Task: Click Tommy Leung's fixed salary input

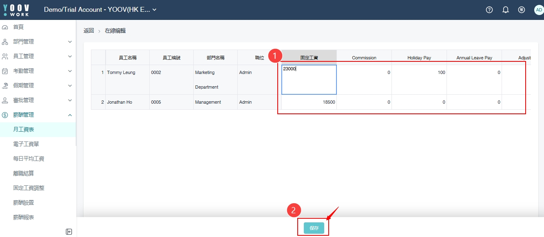Action: coord(309,80)
